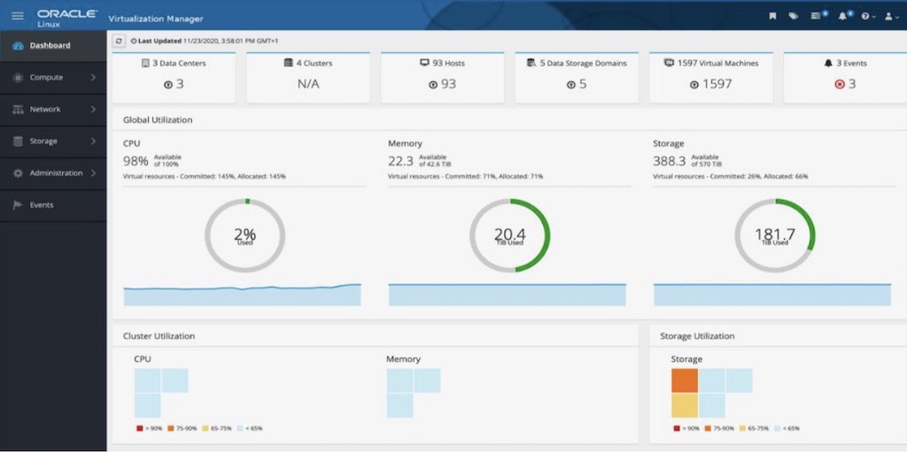Viewport: 907px width, 453px height.
Task: Open the user account dropdown
Action: coord(890,16)
